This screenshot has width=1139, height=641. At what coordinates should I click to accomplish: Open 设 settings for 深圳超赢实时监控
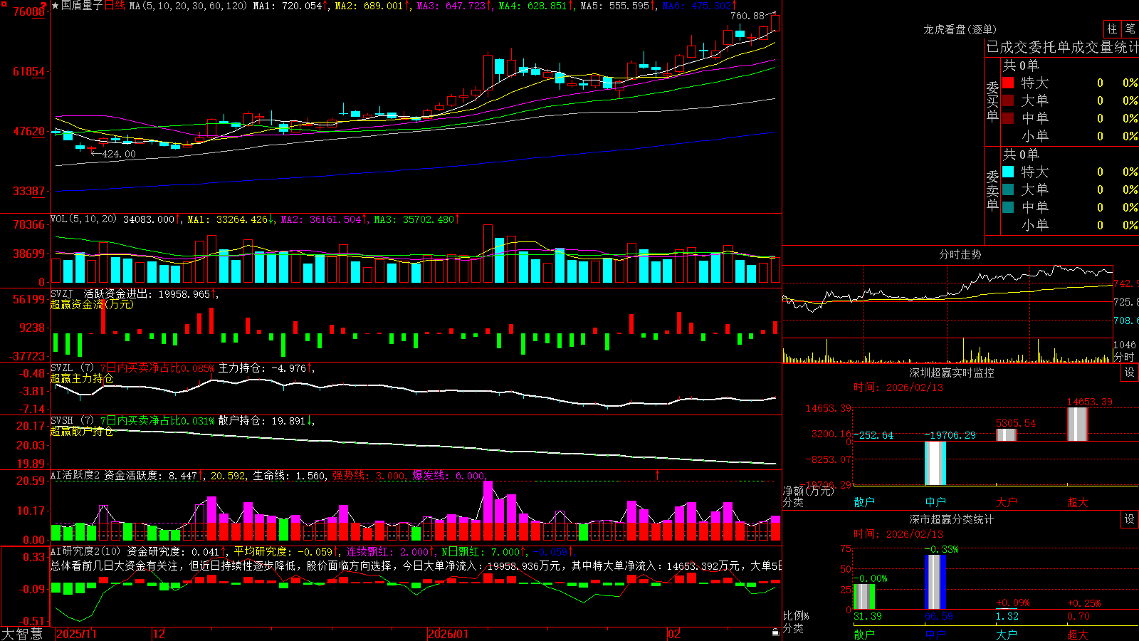[1129, 372]
